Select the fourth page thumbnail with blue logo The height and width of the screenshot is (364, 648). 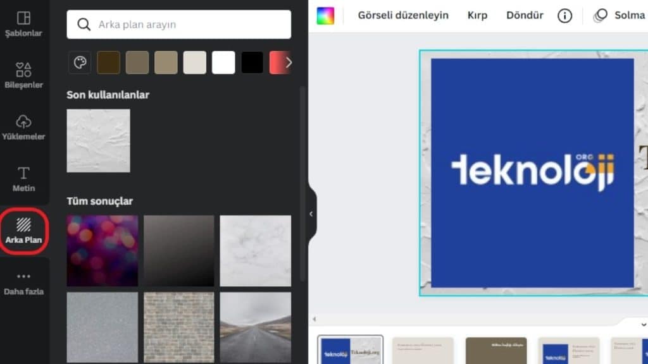click(x=569, y=351)
